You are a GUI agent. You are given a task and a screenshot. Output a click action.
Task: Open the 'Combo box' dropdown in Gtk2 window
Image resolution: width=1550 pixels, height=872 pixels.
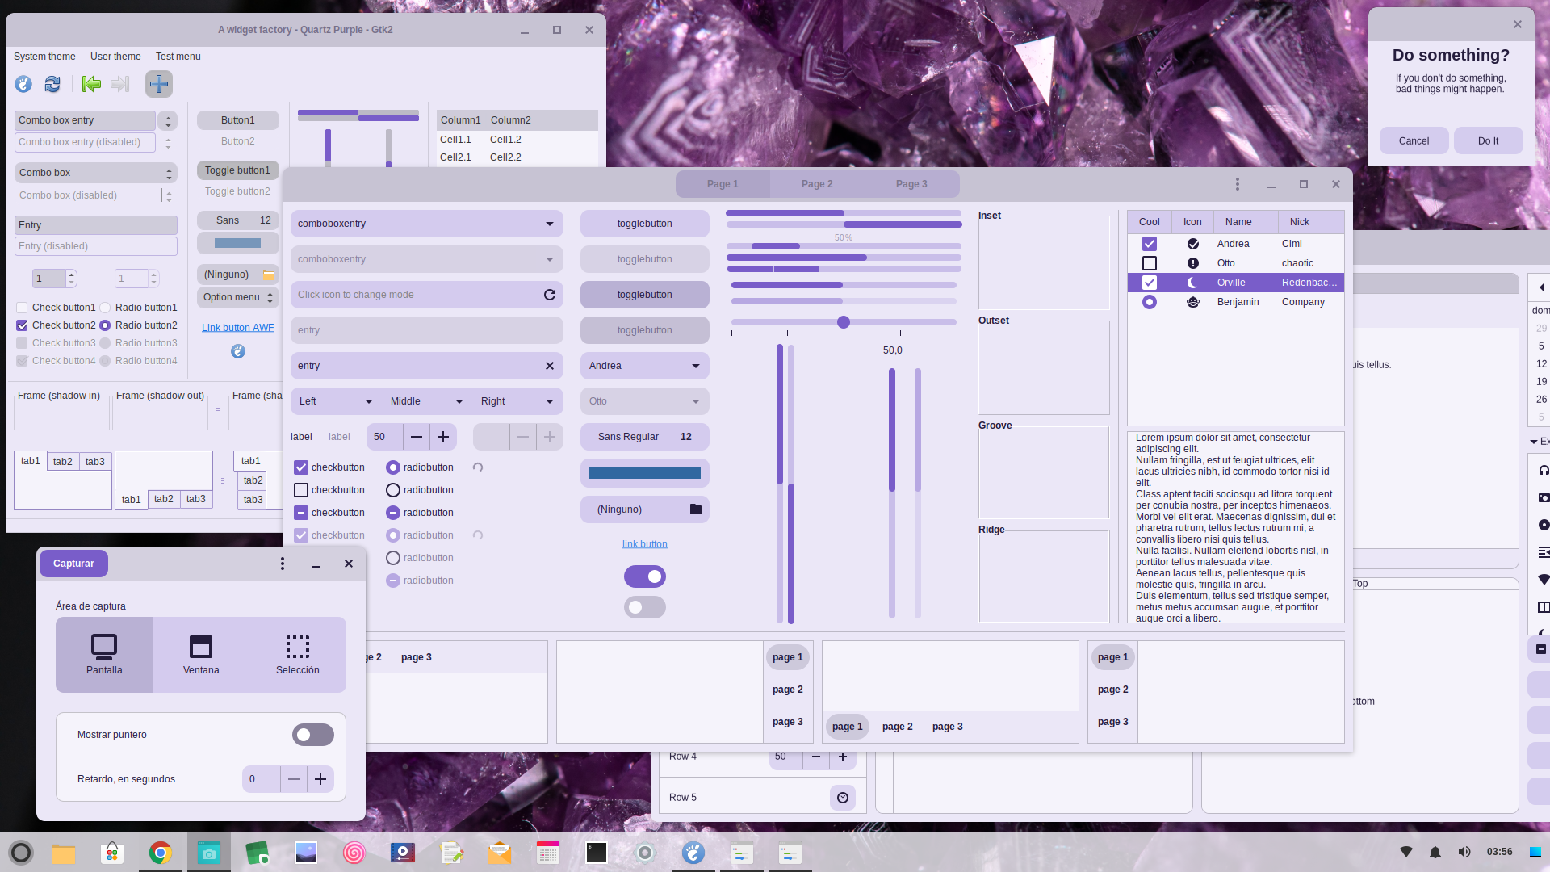pos(96,173)
